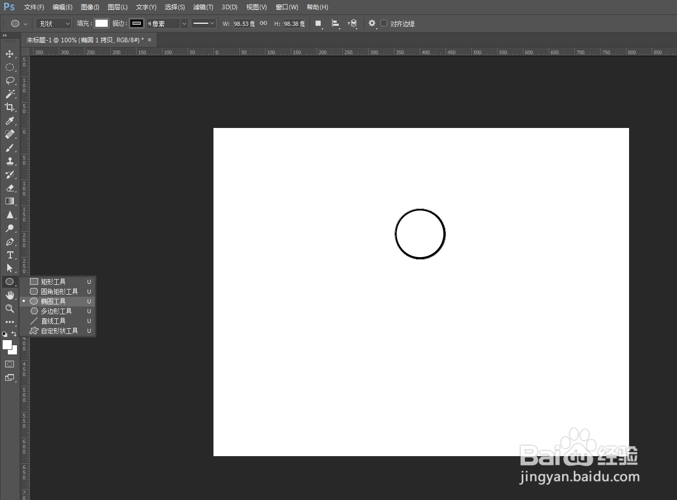The height and width of the screenshot is (500, 677).
Task: Open the Shape mode dropdown
Action: pos(54,24)
